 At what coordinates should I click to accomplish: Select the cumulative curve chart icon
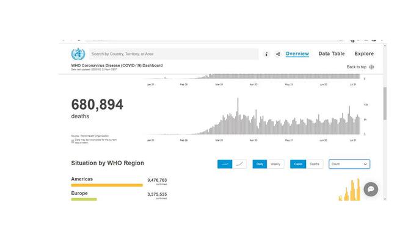239,164
